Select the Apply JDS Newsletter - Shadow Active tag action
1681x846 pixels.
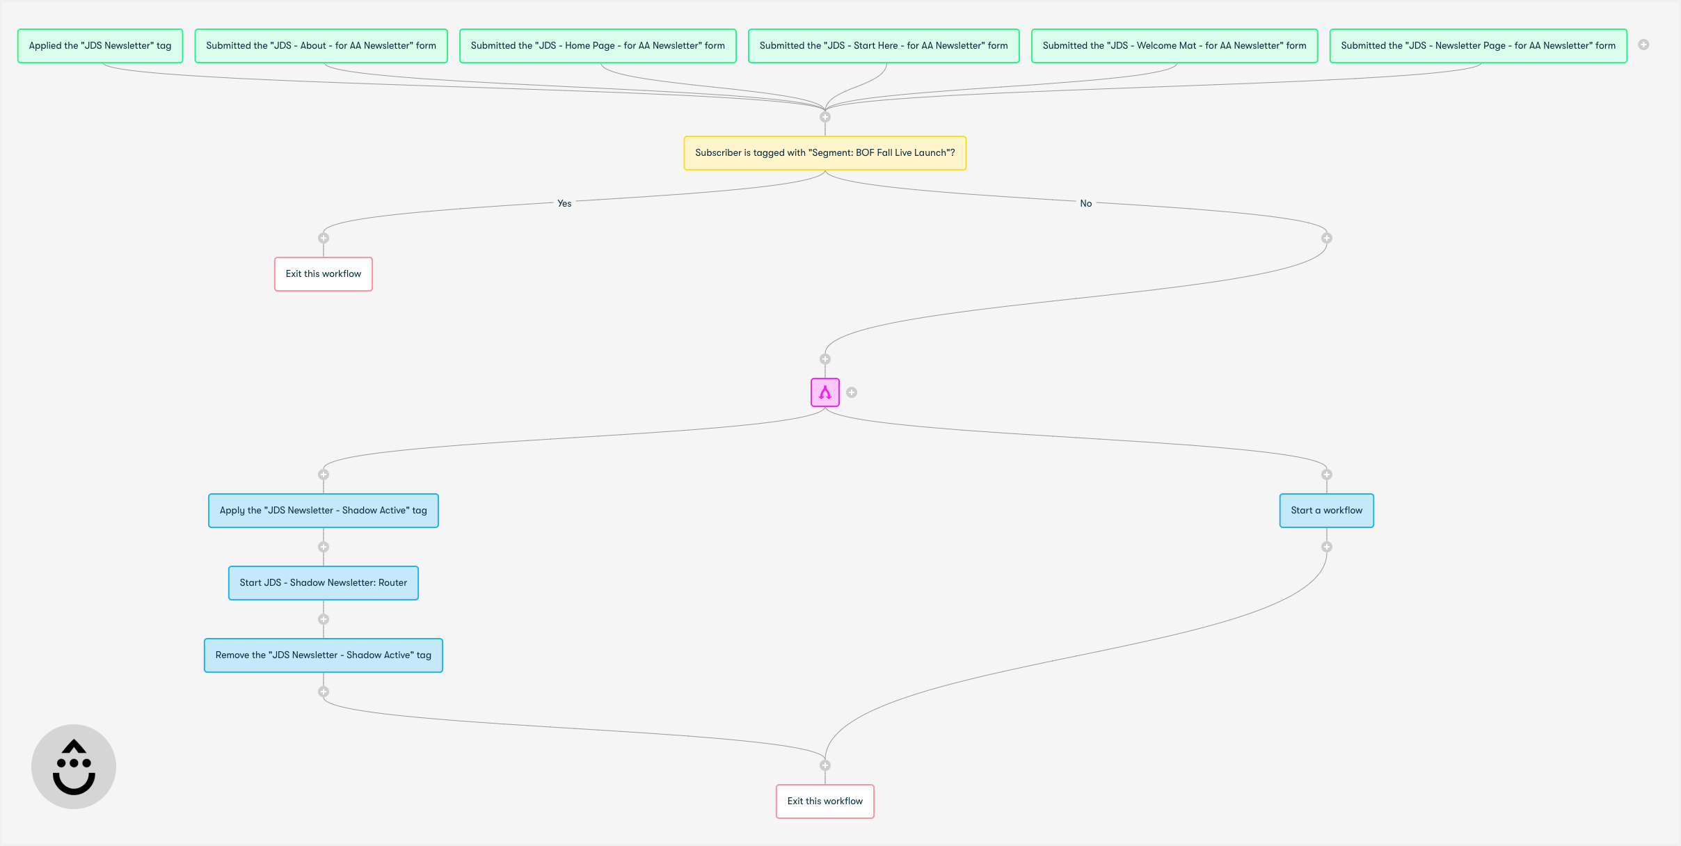click(x=323, y=510)
